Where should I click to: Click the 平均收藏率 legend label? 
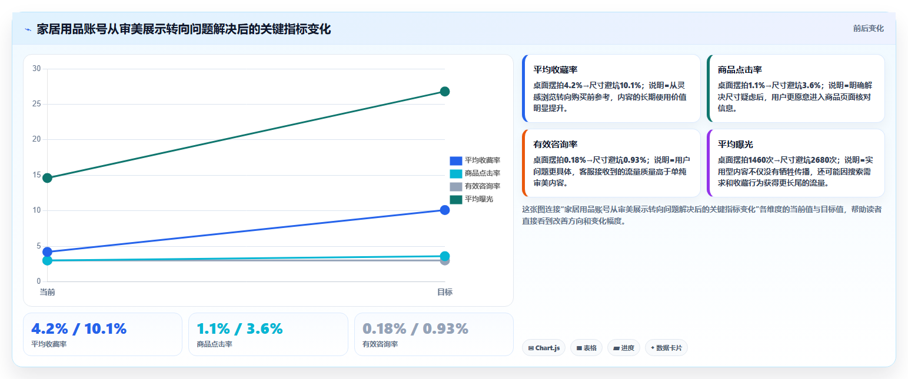coord(483,160)
